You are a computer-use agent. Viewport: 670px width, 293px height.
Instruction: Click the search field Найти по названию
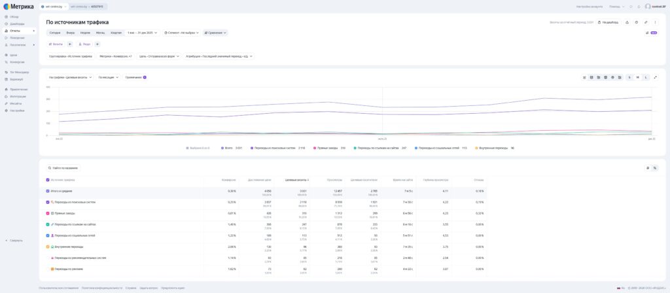pos(63,168)
